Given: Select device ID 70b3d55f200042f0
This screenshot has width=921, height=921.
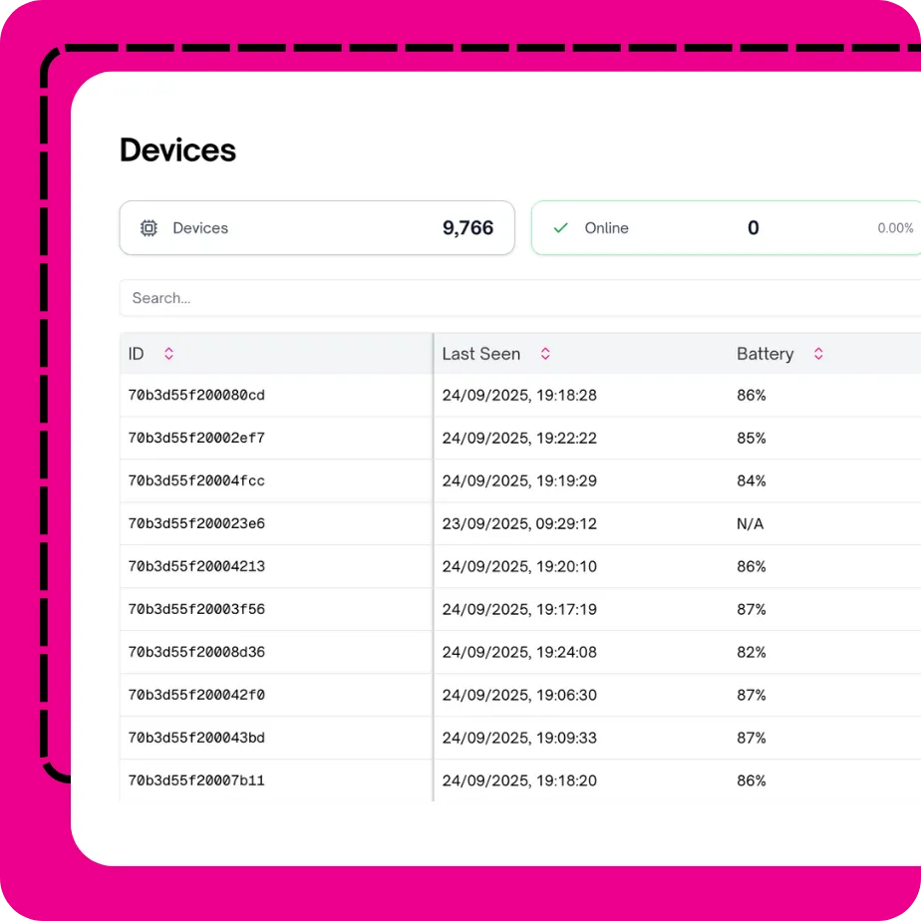Looking at the screenshot, I should 196,696.
